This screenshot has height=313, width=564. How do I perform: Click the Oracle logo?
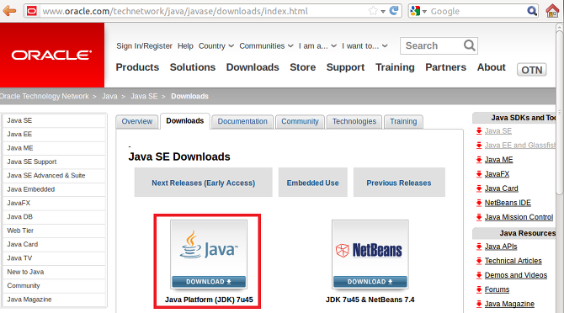coord(52,55)
